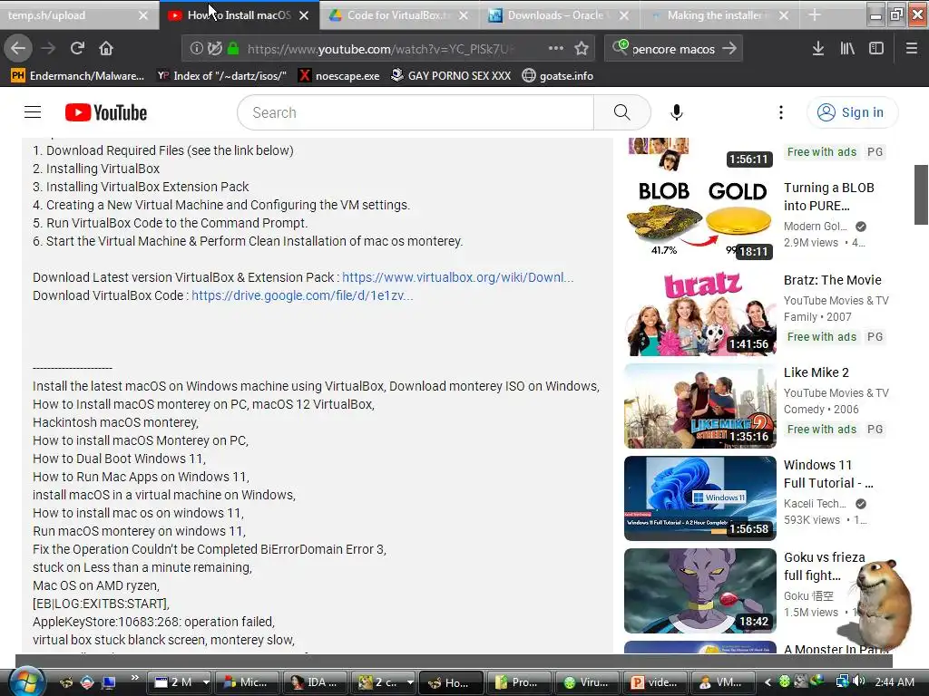Click vertical scrollbar thumb of page
Viewport: 929px width, 696px height.
(x=921, y=194)
